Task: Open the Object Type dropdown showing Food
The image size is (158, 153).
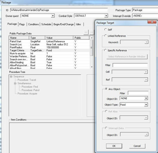Action: click(x=146, y=105)
